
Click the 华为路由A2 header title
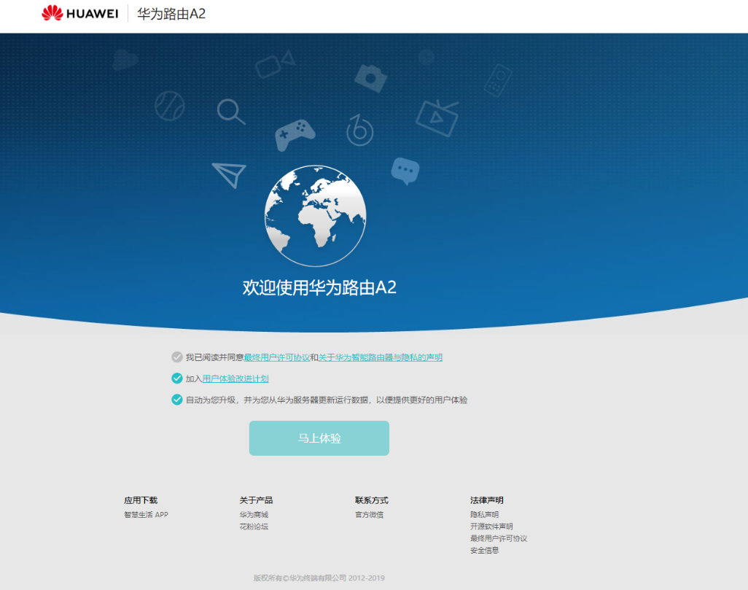[x=171, y=14]
